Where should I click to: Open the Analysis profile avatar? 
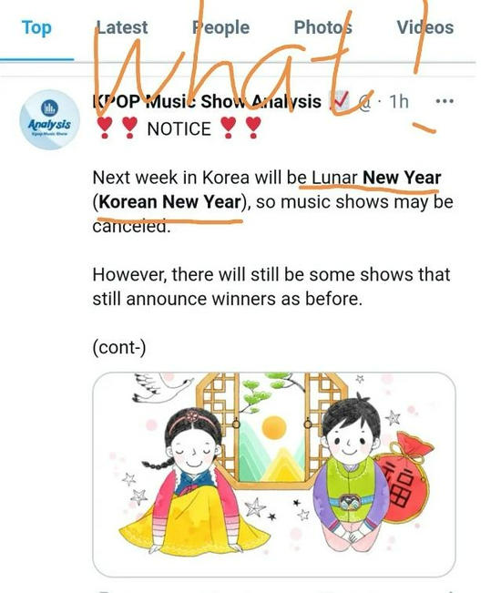point(49,119)
